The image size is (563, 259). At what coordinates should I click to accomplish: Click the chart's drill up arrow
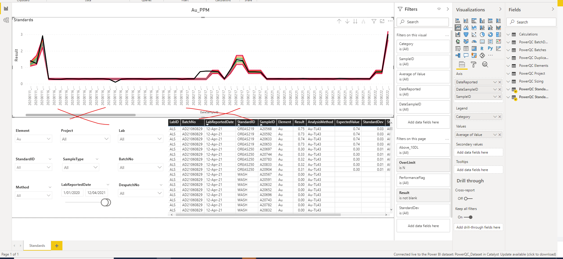click(x=339, y=21)
